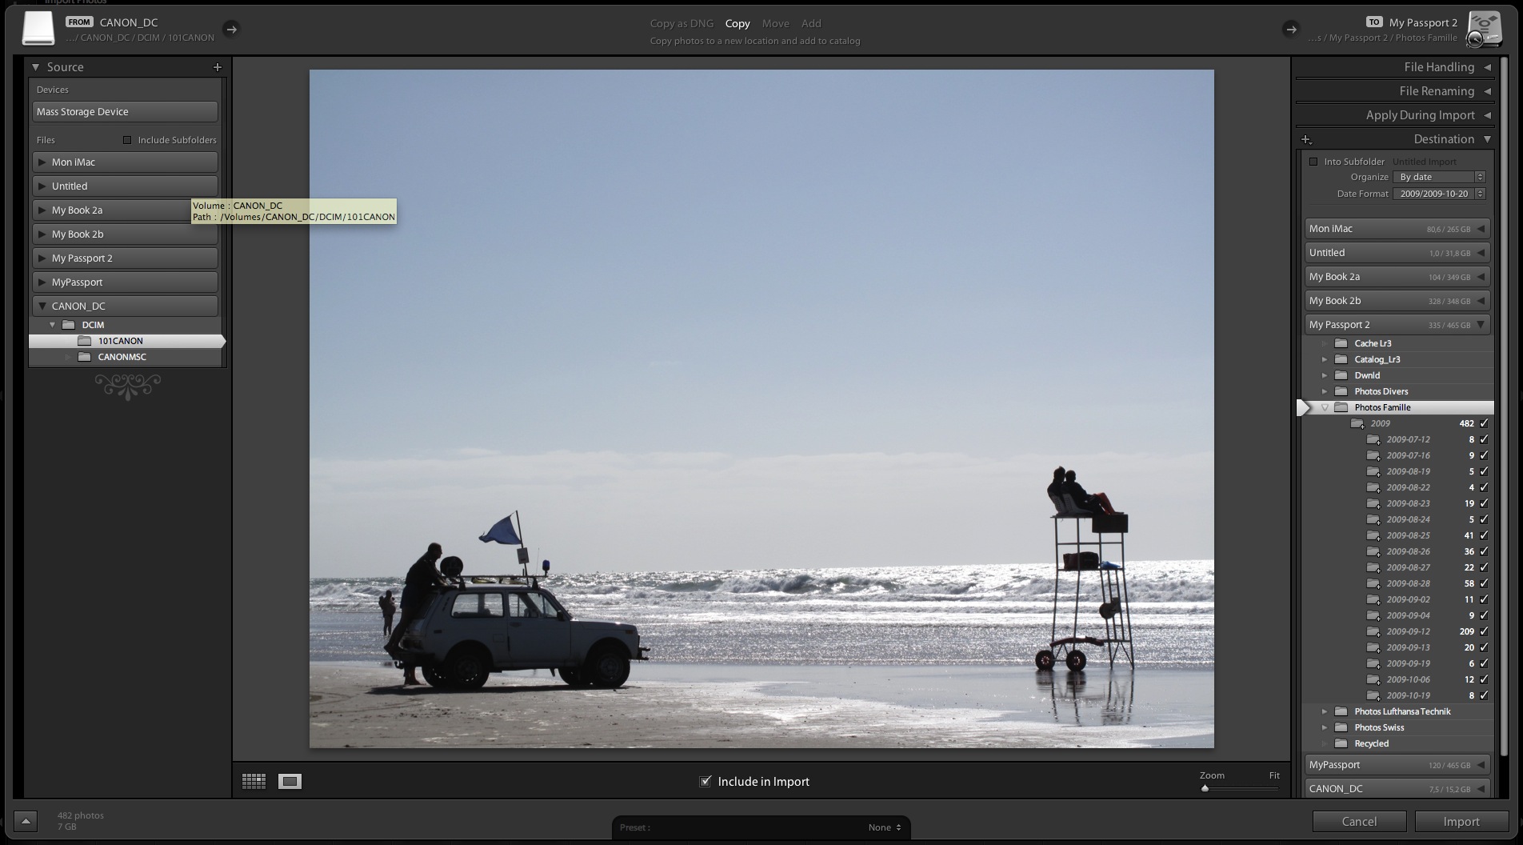Uncheck the 2009-08-28 folder checkmark

(x=1485, y=583)
